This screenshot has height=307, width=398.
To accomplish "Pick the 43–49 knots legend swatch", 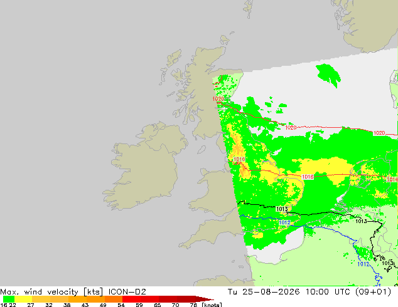I will [x=95, y=299].
